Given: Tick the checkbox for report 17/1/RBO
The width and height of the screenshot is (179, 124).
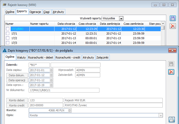Looking at the screenshot, I should pos(8,29).
